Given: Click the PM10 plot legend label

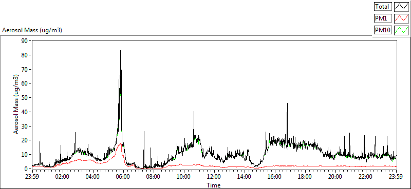Looking at the screenshot, I should [x=383, y=30].
